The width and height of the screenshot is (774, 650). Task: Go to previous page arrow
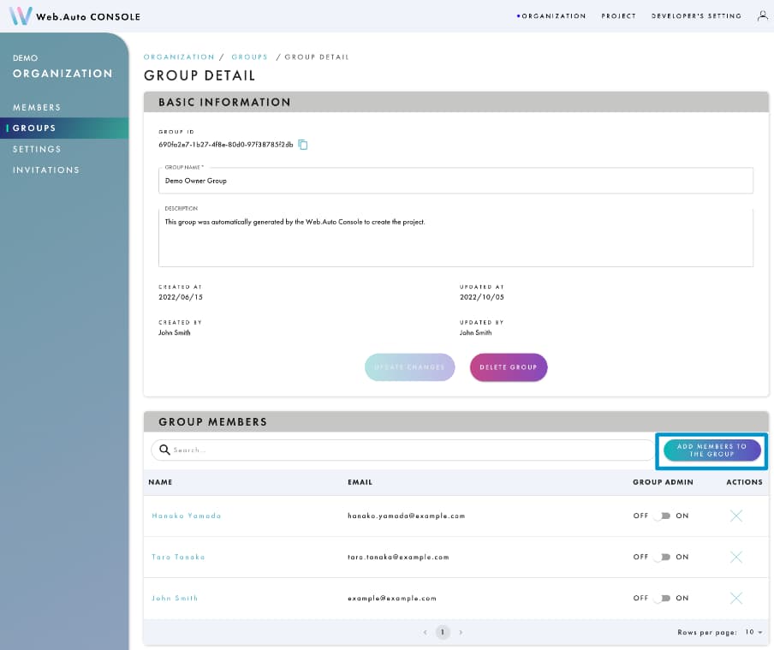[x=425, y=632]
